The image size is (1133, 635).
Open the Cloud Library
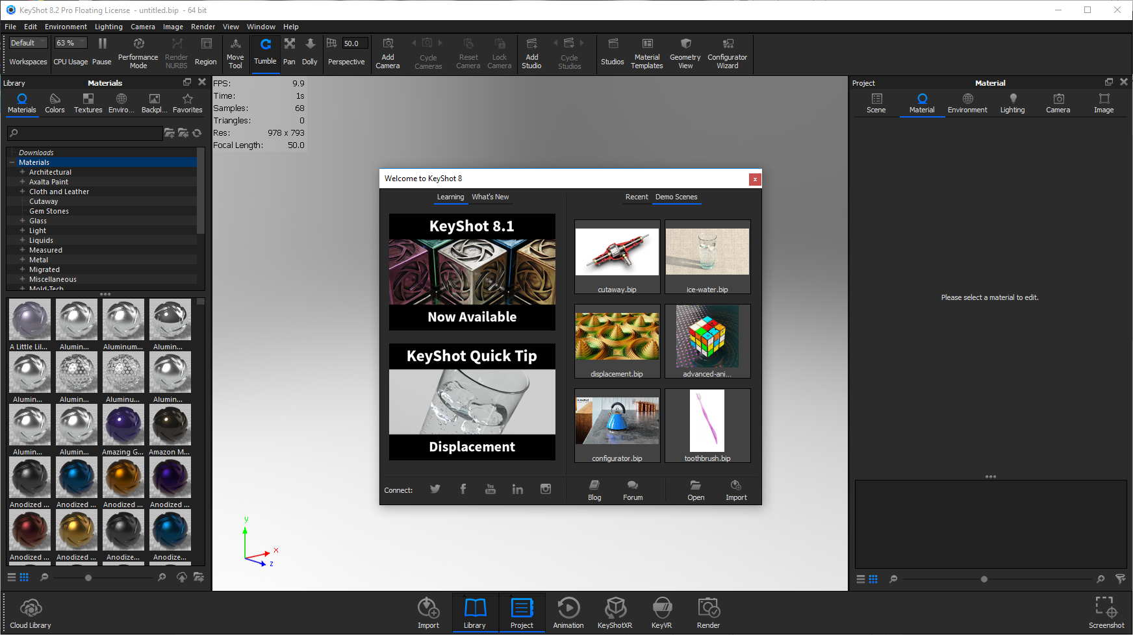coord(30,612)
